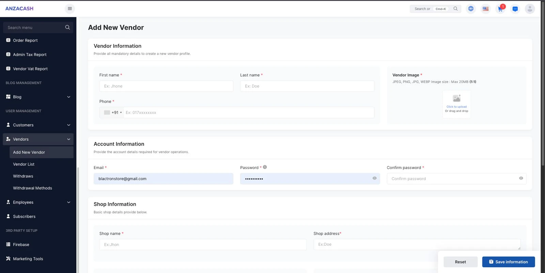The image size is (545, 273).
Task: Open the globe website icon
Action: click(x=471, y=9)
